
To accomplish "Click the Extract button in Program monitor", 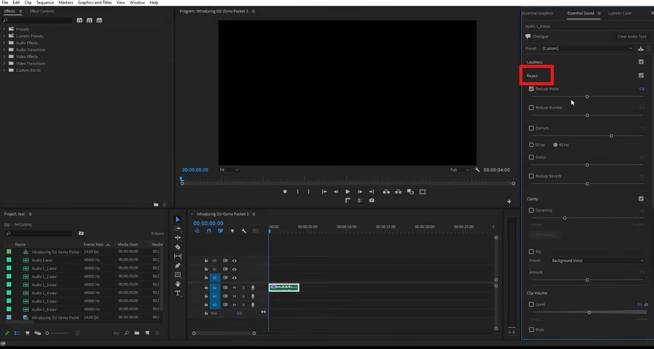I will [x=398, y=192].
